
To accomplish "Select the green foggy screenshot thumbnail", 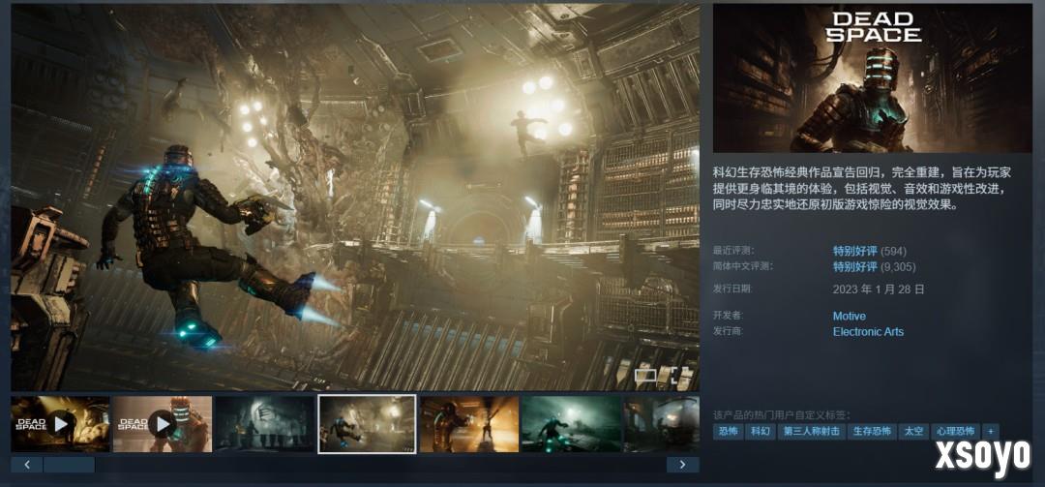I will tap(571, 424).
